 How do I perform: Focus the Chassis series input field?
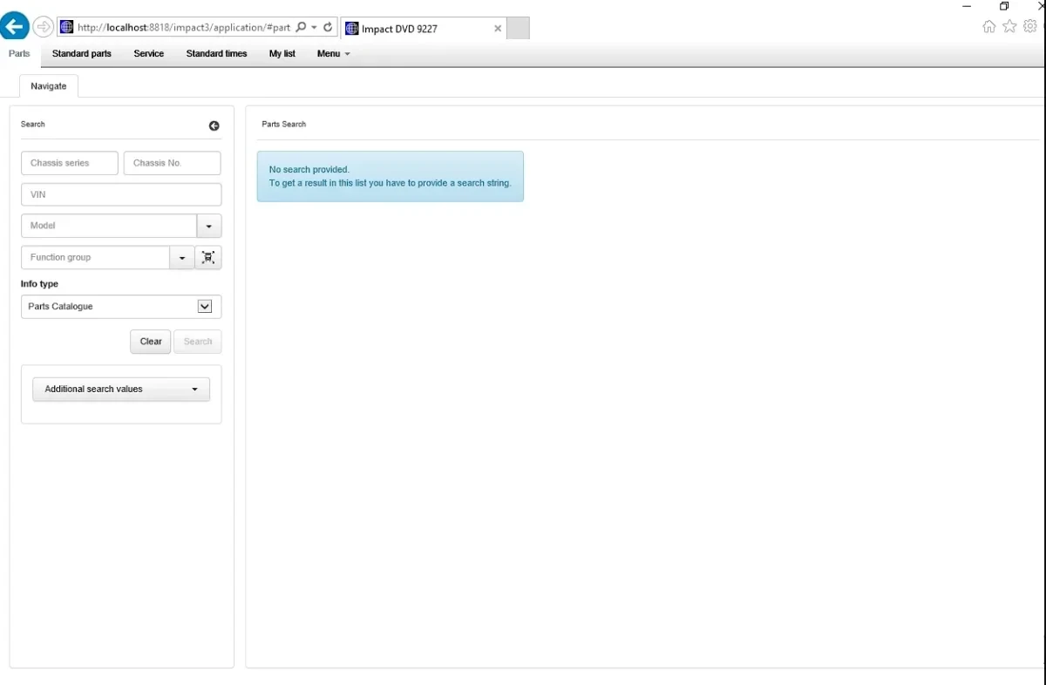(70, 163)
